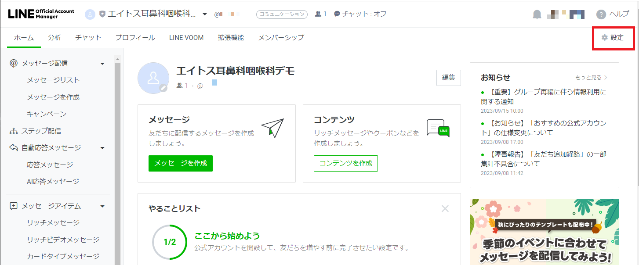The height and width of the screenshot is (265, 639).
Task: Open the ヘルプ question mark icon
Action: click(x=601, y=14)
